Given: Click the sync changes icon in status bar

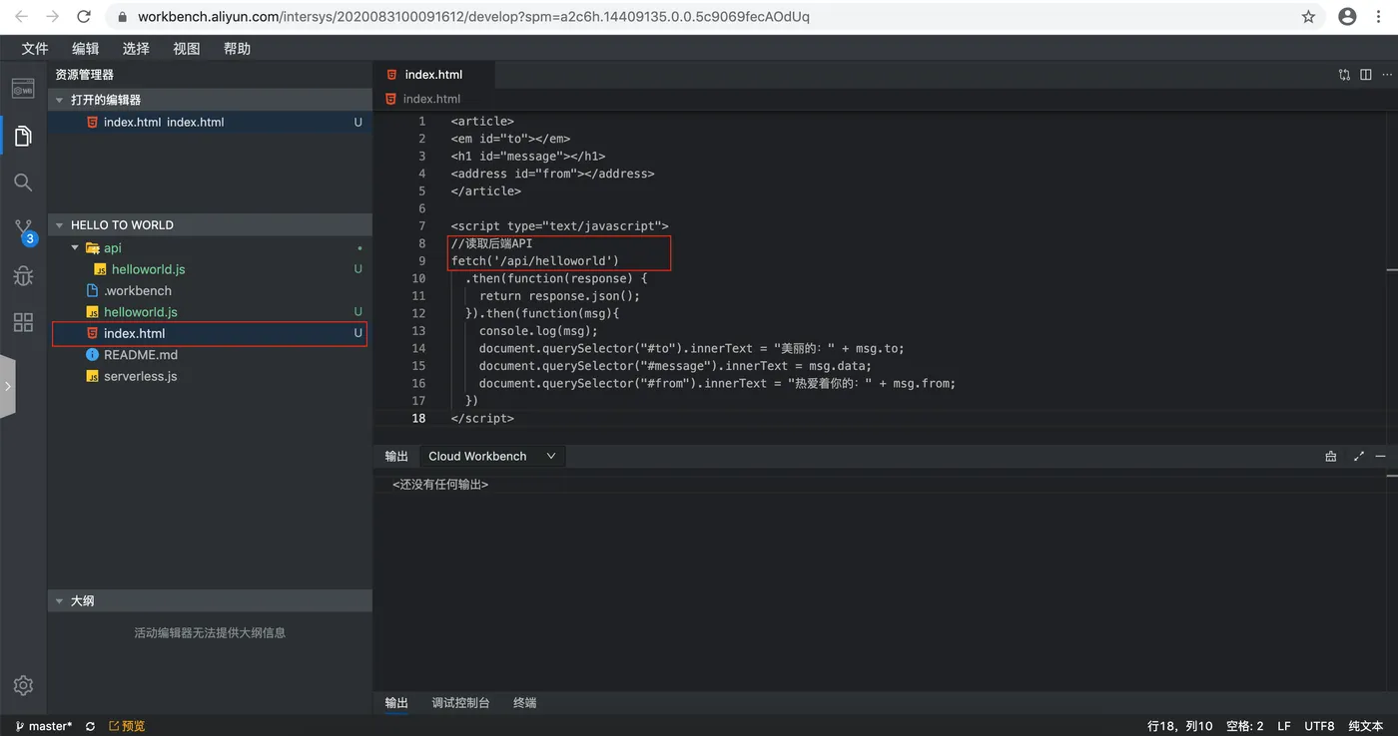Looking at the screenshot, I should pos(91,726).
